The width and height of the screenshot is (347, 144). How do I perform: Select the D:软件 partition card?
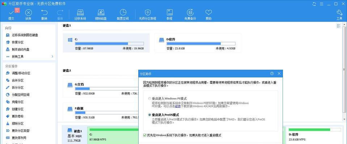(198, 43)
